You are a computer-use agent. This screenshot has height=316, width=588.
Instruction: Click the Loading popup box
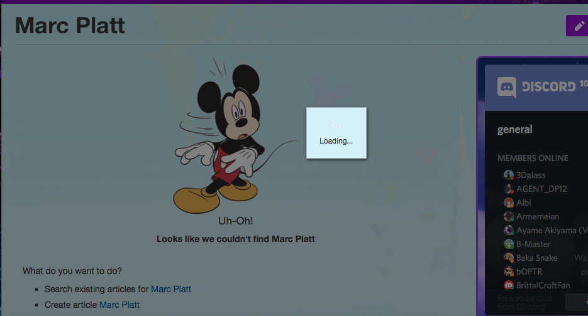point(336,133)
